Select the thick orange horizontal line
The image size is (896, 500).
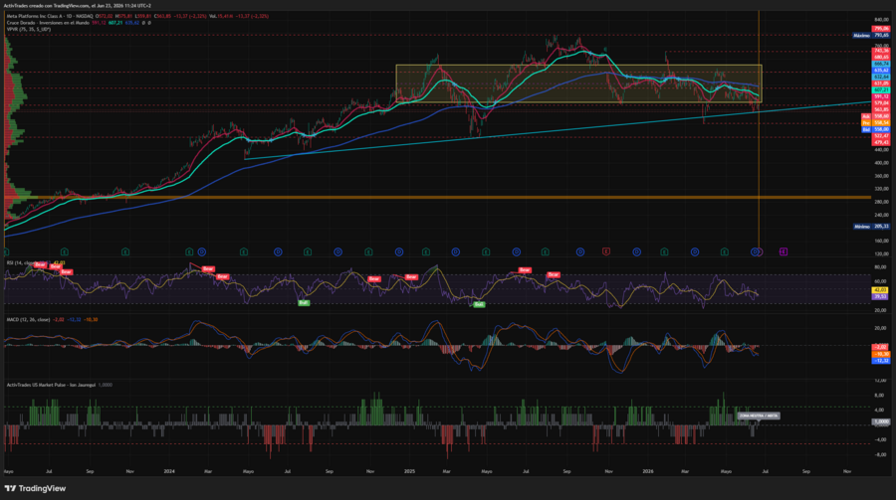[437, 198]
